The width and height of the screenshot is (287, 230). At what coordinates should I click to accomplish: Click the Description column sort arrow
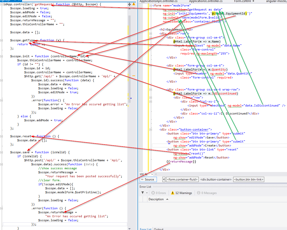167,199
